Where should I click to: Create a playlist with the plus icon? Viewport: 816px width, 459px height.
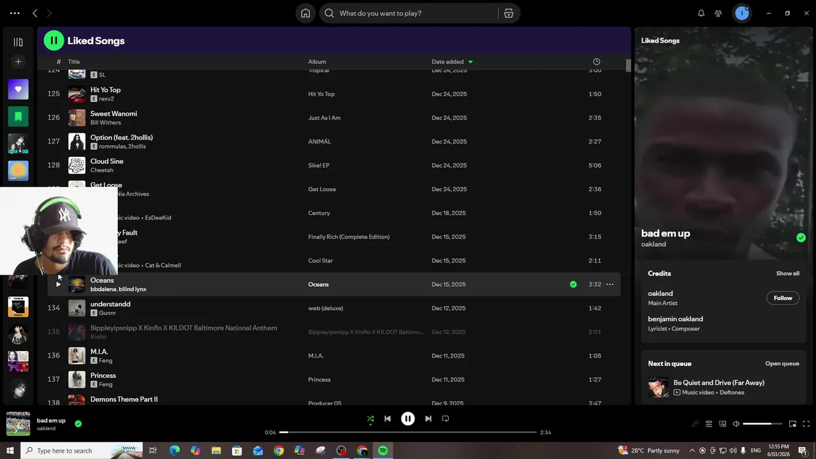(x=18, y=62)
